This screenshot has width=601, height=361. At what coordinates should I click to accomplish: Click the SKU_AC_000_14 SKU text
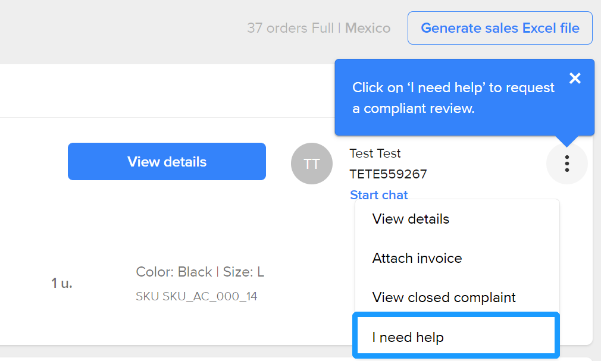[x=209, y=296]
